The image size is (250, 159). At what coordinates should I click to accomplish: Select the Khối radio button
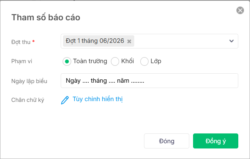(115, 61)
